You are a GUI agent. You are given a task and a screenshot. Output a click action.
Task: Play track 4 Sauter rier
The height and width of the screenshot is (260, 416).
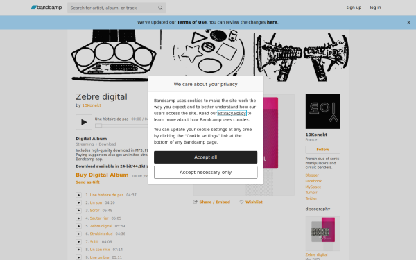pyautogui.click(x=79, y=218)
